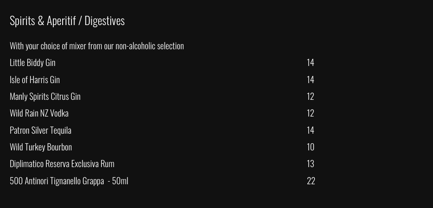This screenshot has height=208, width=433.
Task: Pick Wild Rain NZ Vodka
Action: 39,113
